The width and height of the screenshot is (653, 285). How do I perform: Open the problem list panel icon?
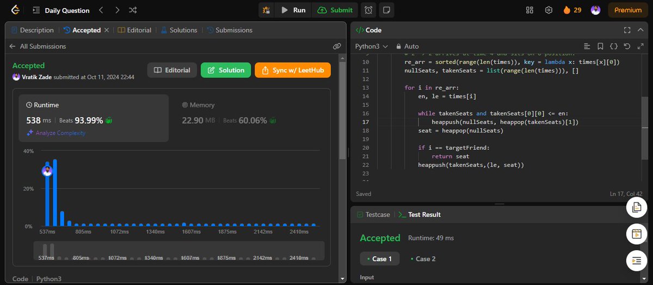pyautogui.click(x=36, y=10)
